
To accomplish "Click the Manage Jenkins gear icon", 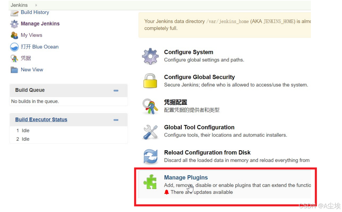I will (x=14, y=24).
